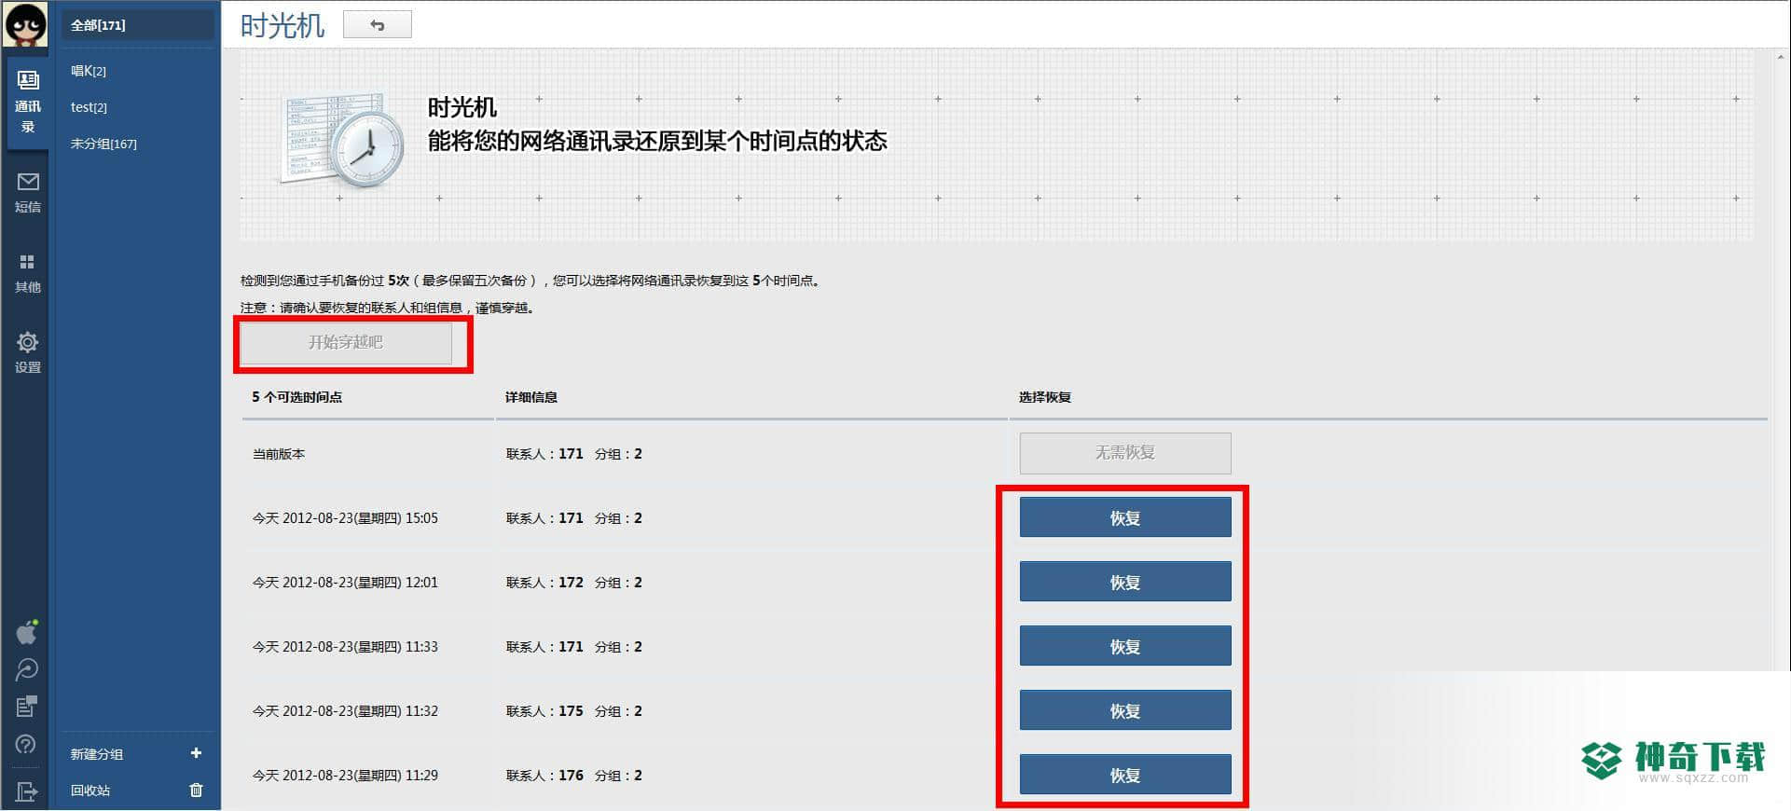Screen dimensions: 1791x811
Task: Select the 唱K[2] group
Action: [x=89, y=71]
